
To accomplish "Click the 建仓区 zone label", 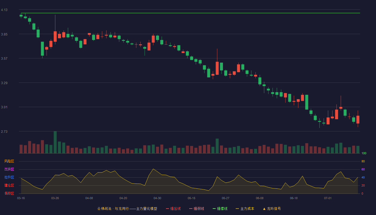I will 9,185.
